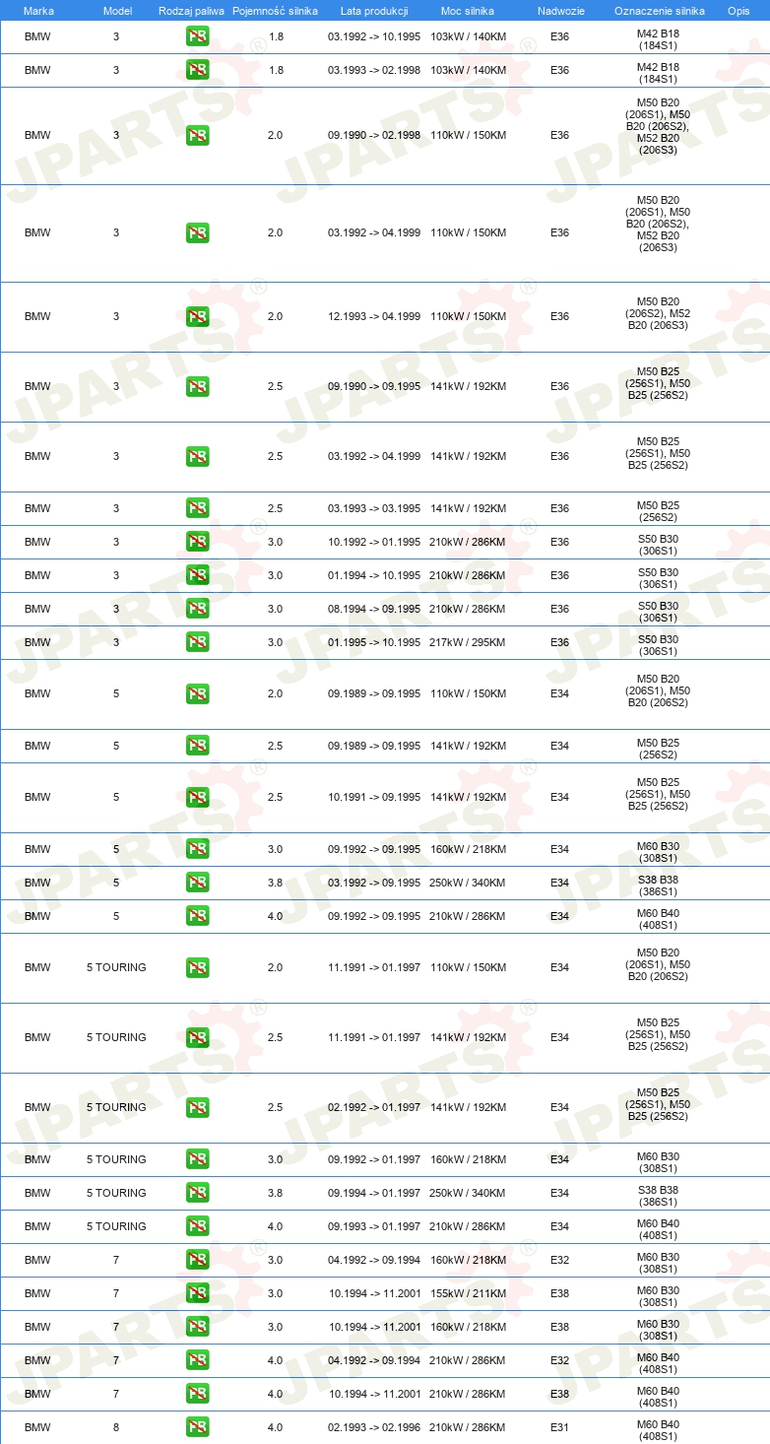Click fuel icon in BMW 3 2.0 12.1993 row
Image resolution: width=770 pixels, height=1444 pixels.
[x=197, y=317]
